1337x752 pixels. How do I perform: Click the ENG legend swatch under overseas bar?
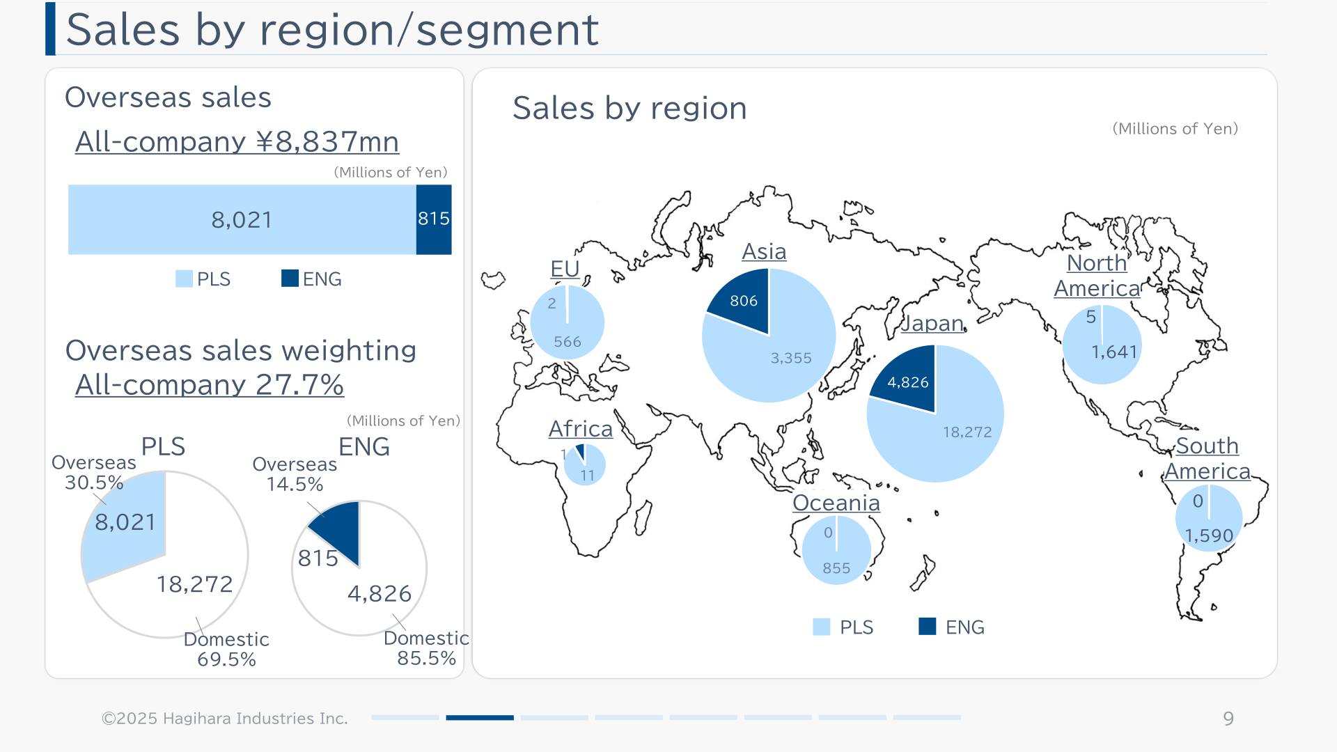pyautogui.click(x=290, y=279)
